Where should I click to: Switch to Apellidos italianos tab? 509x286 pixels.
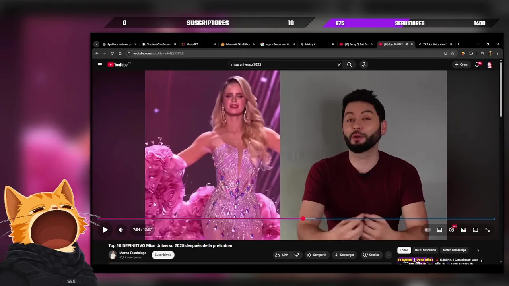(x=119, y=44)
